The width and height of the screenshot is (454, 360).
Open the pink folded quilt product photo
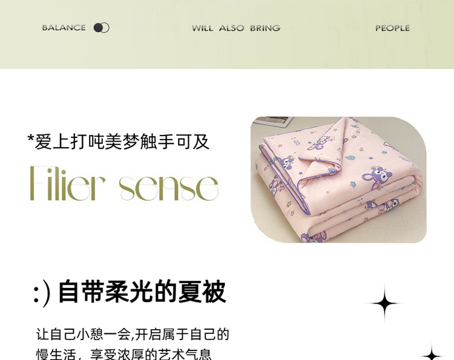338,180
